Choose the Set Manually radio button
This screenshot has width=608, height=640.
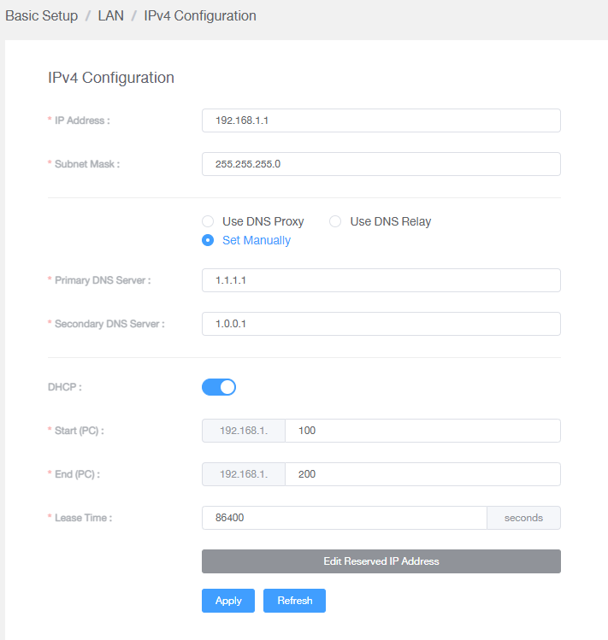[208, 240]
